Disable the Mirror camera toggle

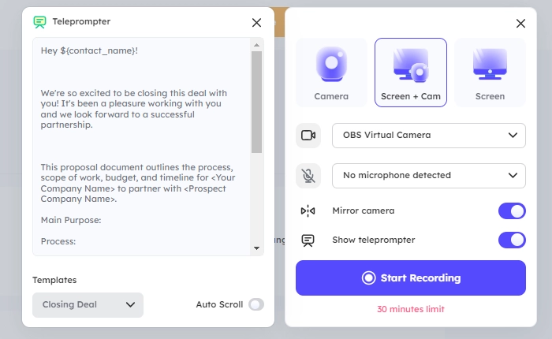512,211
